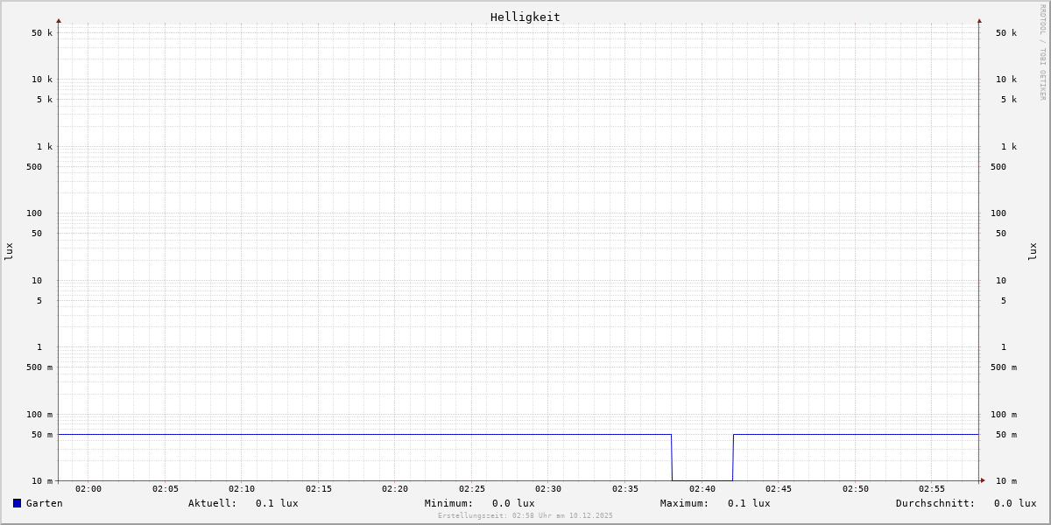Click the Maximum 0.1 lux value
1051x525 pixels.
[749, 503]
